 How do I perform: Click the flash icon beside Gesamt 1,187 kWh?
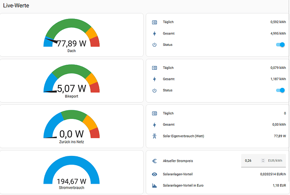point(154,79)
